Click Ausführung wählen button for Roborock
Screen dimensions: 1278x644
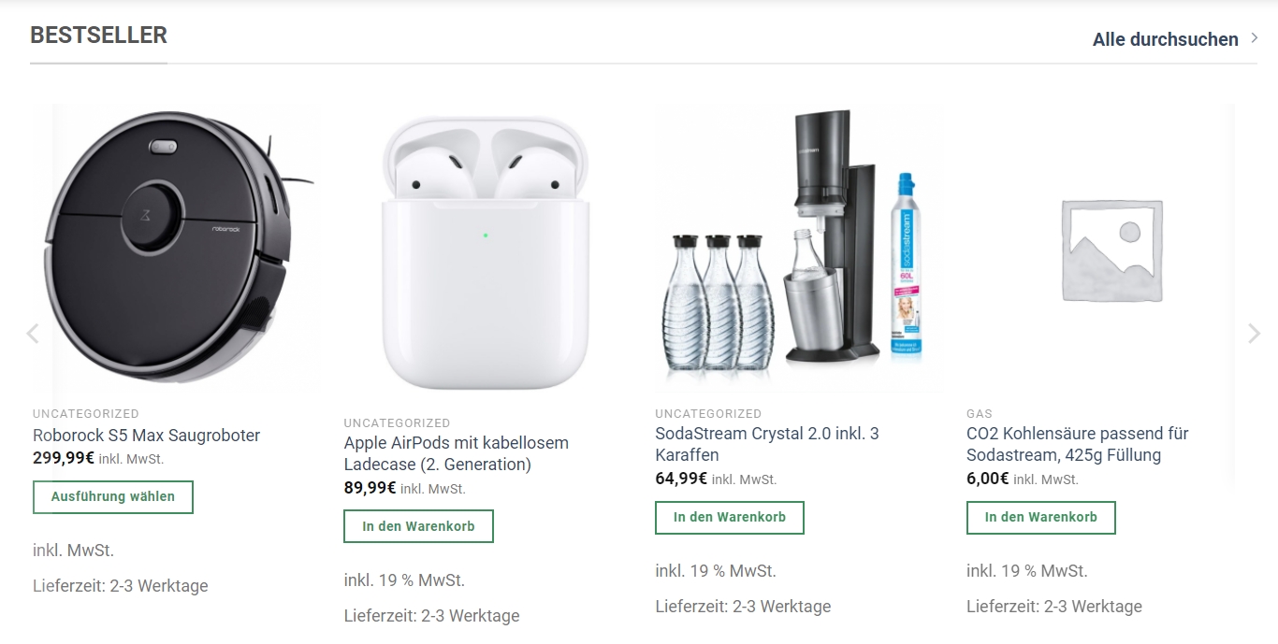pos(113,497)
